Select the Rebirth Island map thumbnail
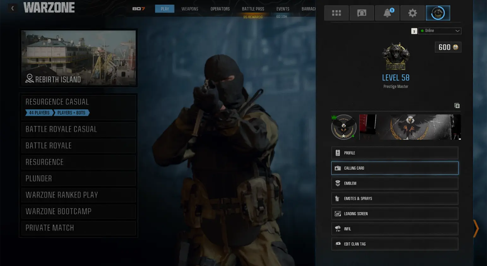Image resolution: width=487 pixels, height=266 pixels. click(x=79, y=58)
